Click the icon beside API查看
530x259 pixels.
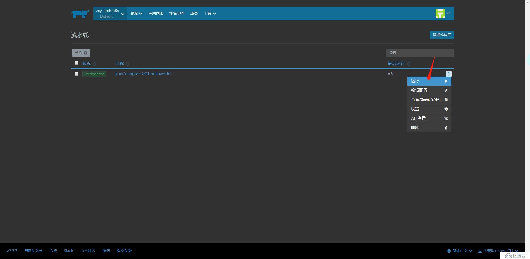446,118
